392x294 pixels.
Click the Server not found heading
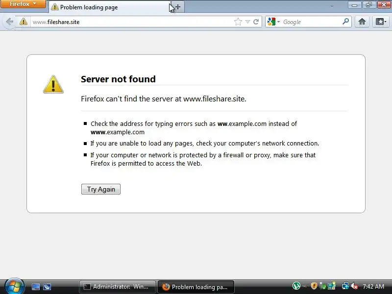(118, 79)
